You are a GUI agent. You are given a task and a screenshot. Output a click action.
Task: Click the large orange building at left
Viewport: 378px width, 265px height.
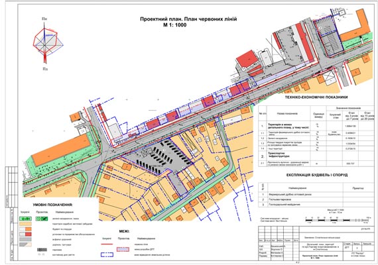coord(61,150)
